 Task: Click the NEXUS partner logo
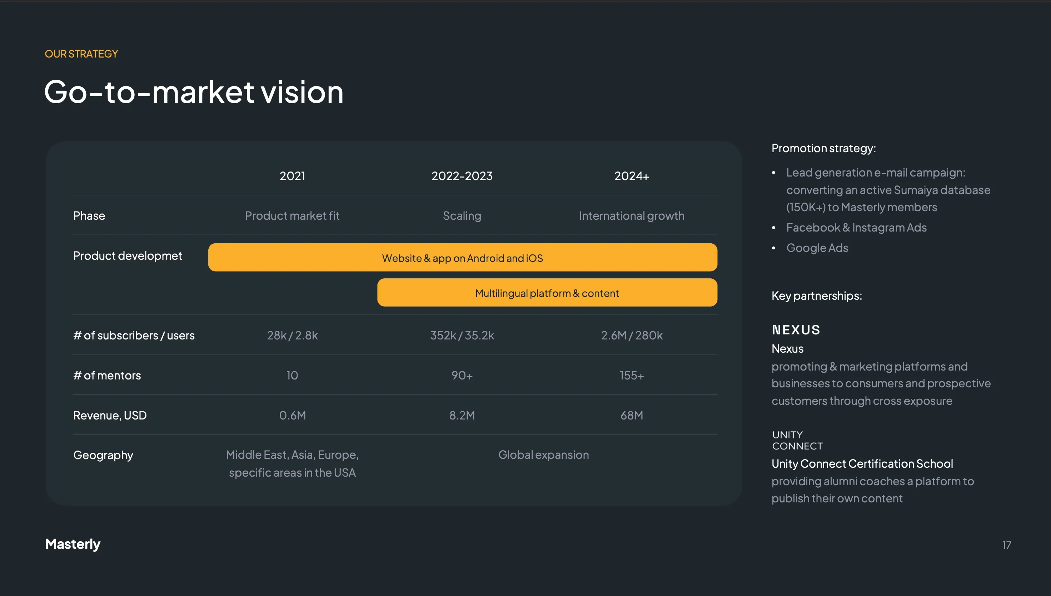796,330
